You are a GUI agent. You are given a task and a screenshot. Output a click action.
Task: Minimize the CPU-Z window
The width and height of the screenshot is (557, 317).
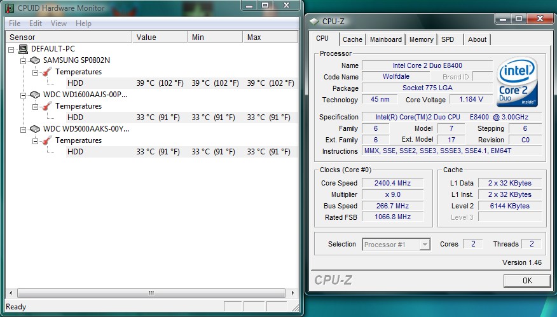pyautogui.click(x=503, y=19)
